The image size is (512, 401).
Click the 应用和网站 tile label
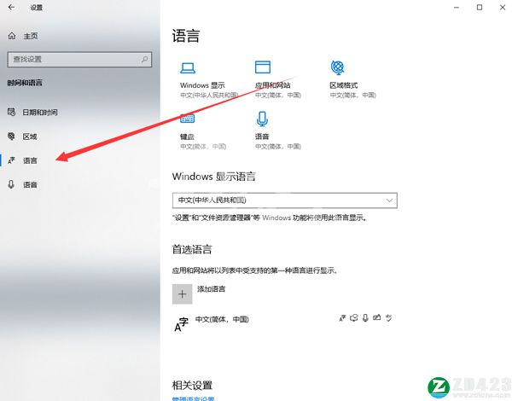click(273, 85)
